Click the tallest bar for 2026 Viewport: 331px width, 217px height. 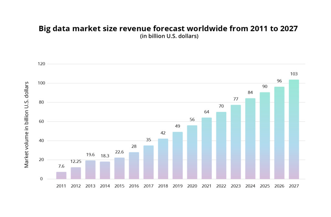pyautogui.click(x=280, y=133)
